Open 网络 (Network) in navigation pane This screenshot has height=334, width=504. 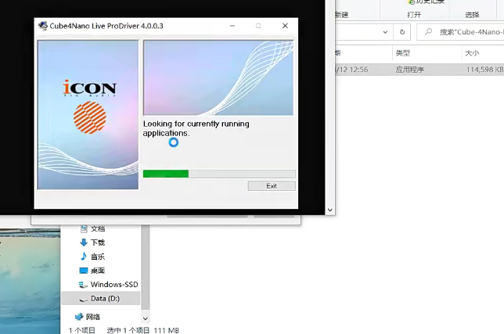pos(92,317)
